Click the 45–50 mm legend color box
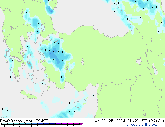This screenshot has width=165, height=127. [x=77, y=124]
